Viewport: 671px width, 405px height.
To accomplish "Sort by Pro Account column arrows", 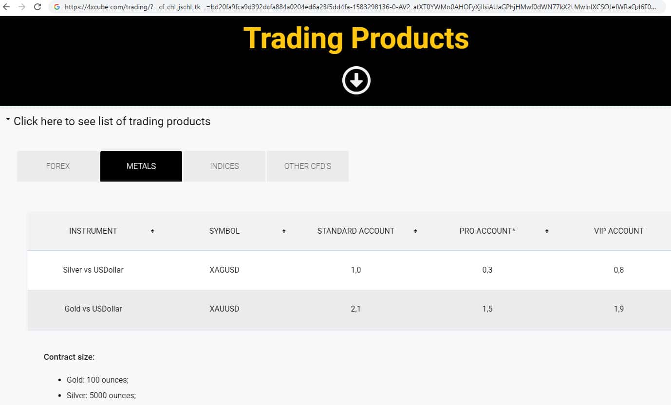I will point(547,231).
